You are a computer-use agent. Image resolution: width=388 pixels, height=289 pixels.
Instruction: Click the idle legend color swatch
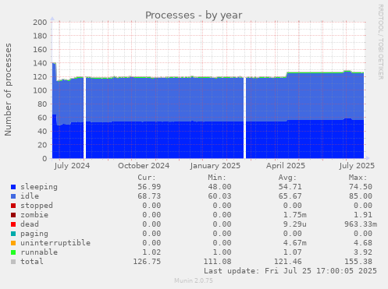13,196
